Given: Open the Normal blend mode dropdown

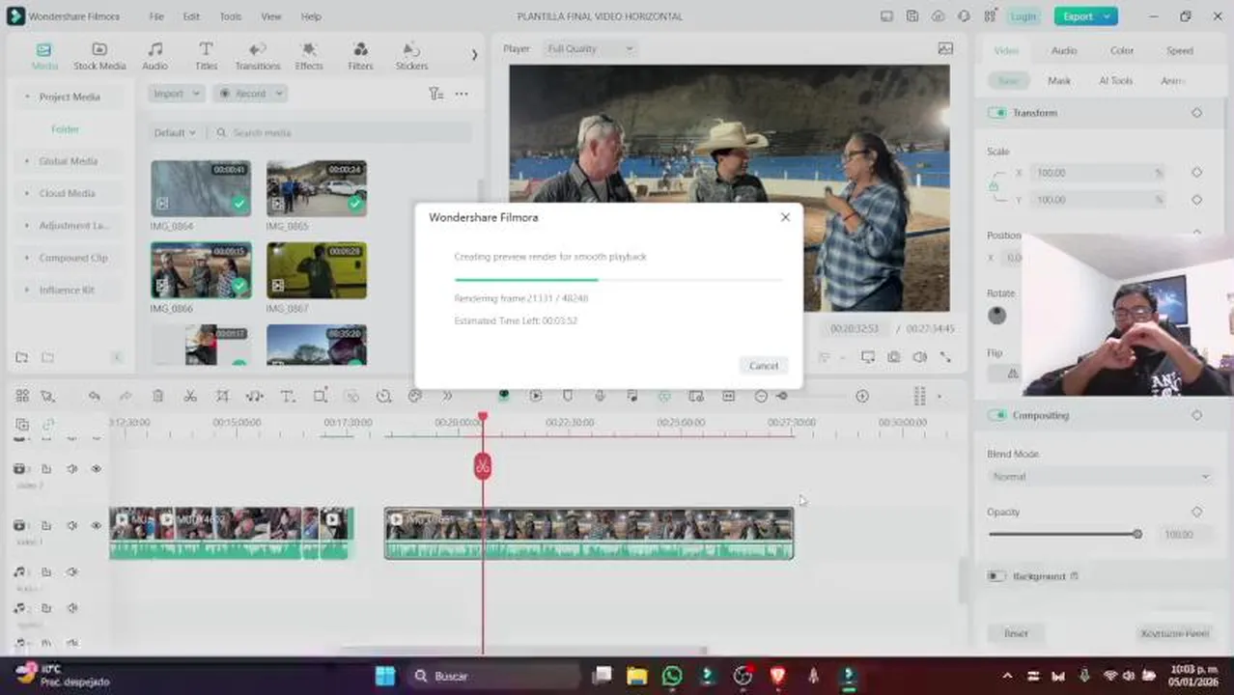Looking at the screenshot, I should [1100, 477].
